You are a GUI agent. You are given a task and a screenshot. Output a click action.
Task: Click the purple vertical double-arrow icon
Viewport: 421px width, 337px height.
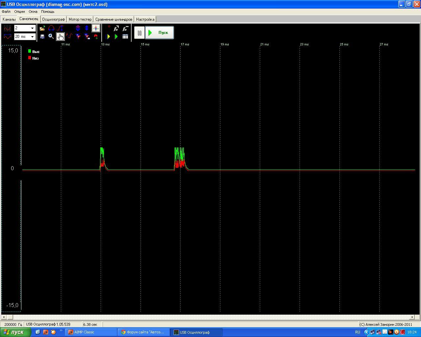point(78,28)
